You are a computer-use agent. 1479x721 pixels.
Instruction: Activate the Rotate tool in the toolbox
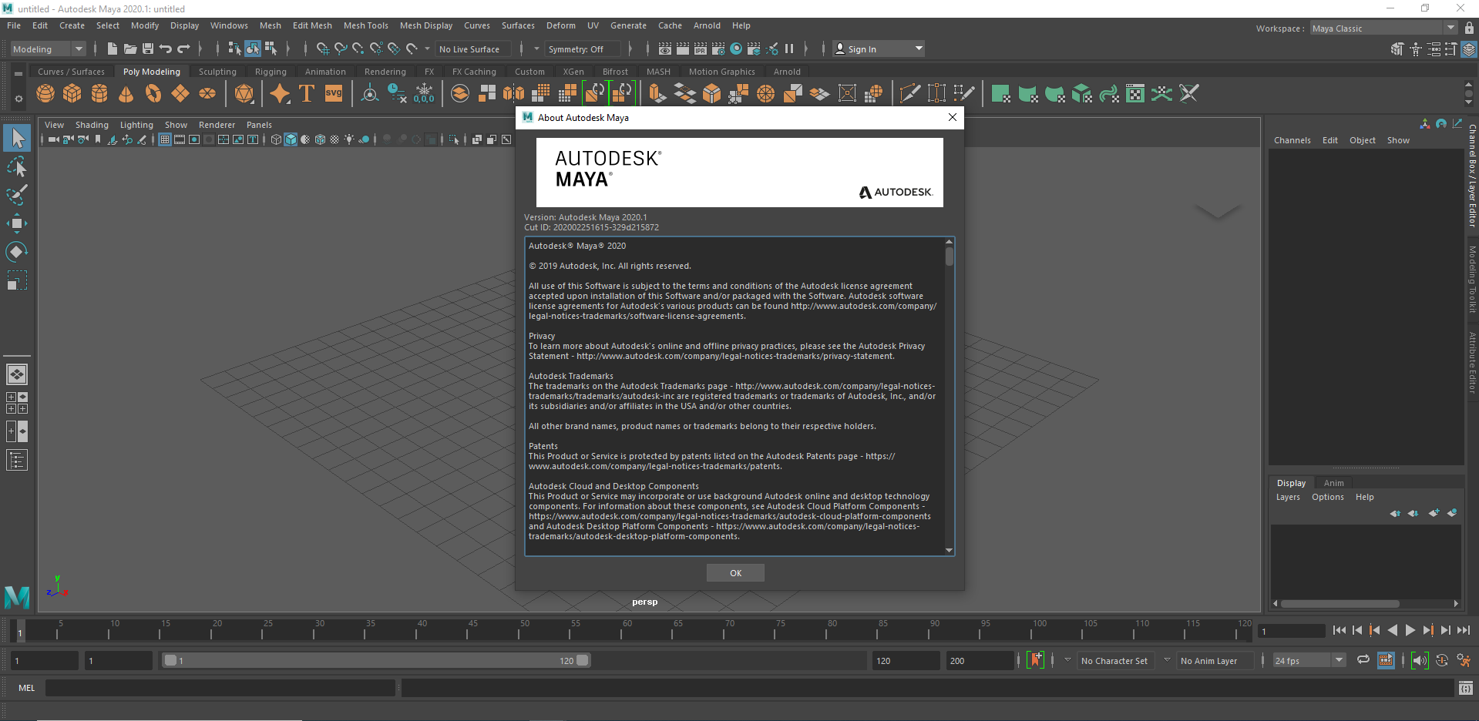(17, 252)
